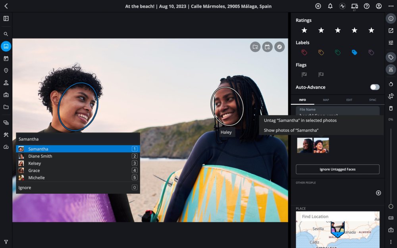The height and width of the screenshot is (248, 397).
Task: Open the devices icon in top bar
Action: [355, 6]
